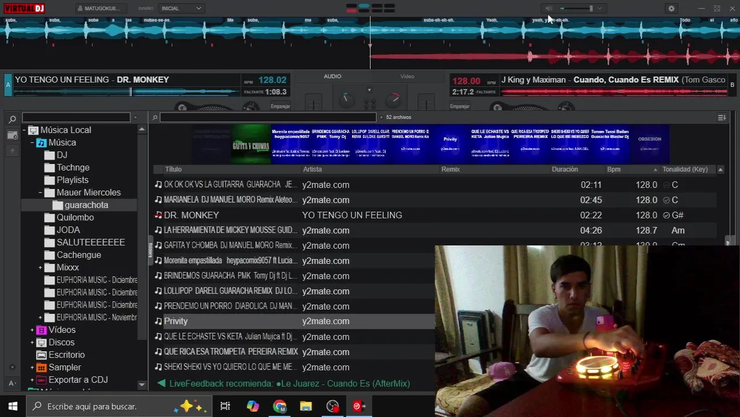Expand the Mixxx folder
The height and width of the screenshot is (417, 740).
41,268
